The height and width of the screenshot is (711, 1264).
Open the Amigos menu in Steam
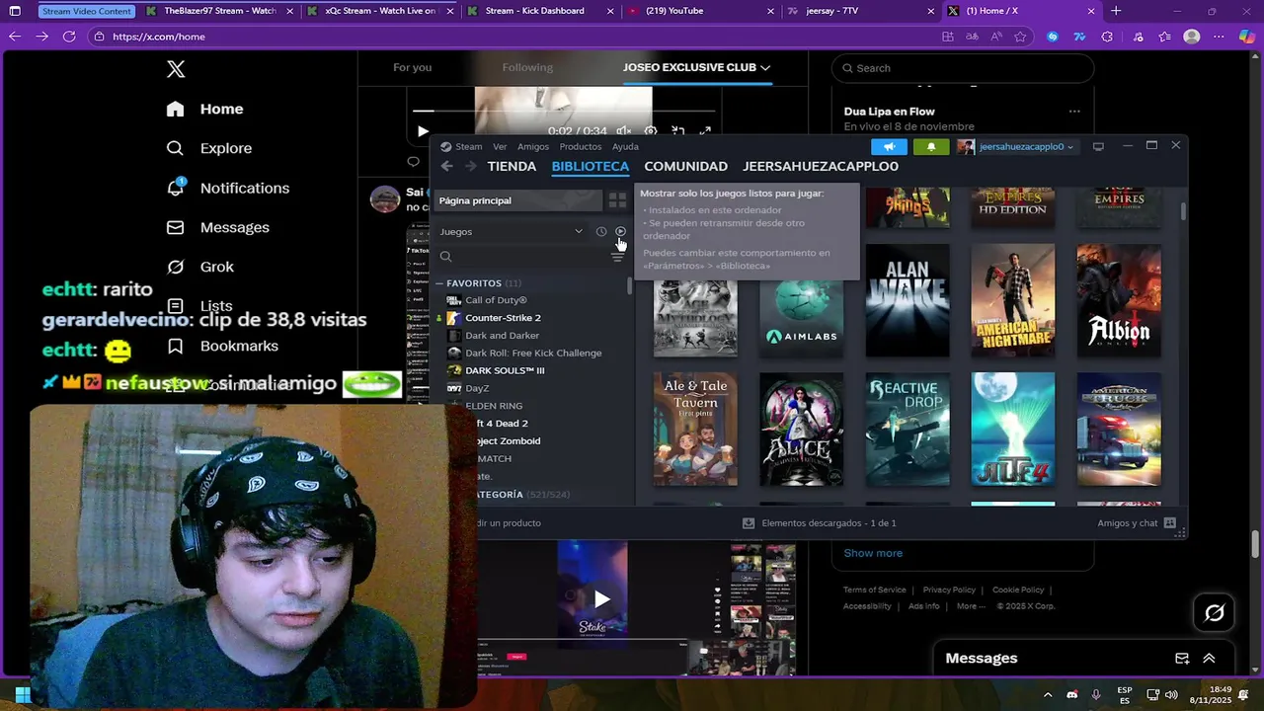(533, 146)
